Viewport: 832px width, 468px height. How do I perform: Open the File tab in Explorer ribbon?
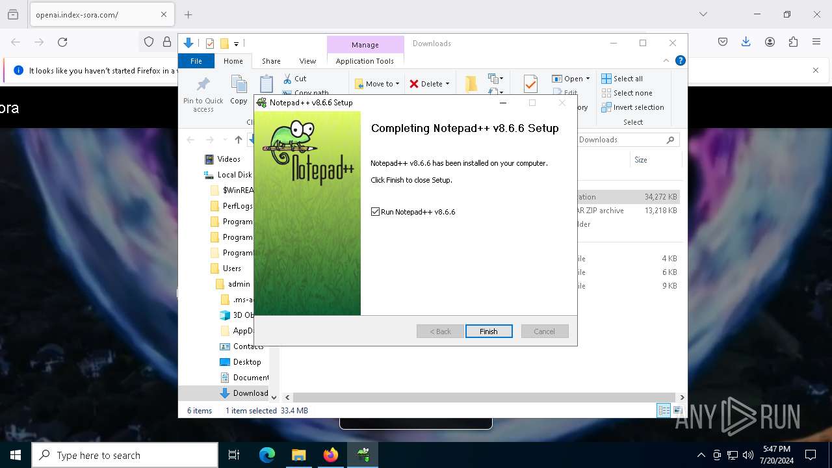[x=196, y=61]
